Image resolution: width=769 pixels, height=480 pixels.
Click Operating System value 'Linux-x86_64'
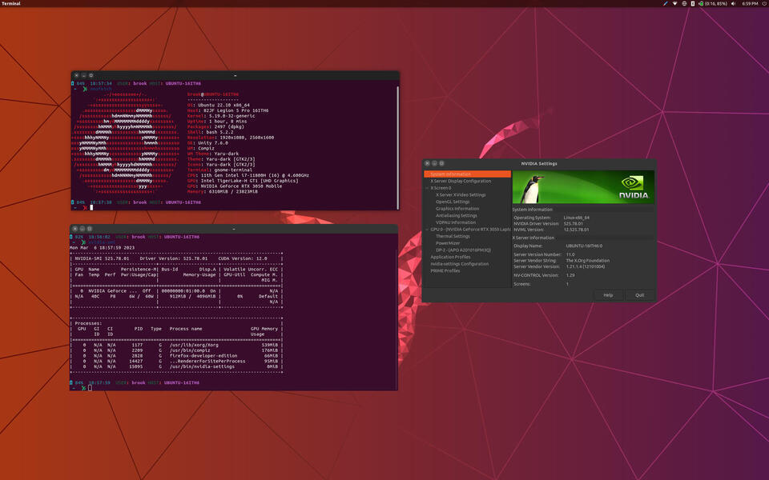pyautogui.click(x=577, y=218)
